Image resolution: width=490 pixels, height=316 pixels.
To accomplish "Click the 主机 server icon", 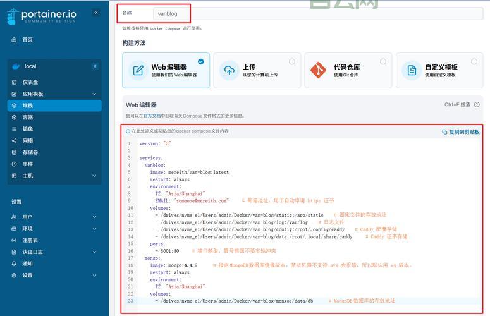I will [14, 176].
